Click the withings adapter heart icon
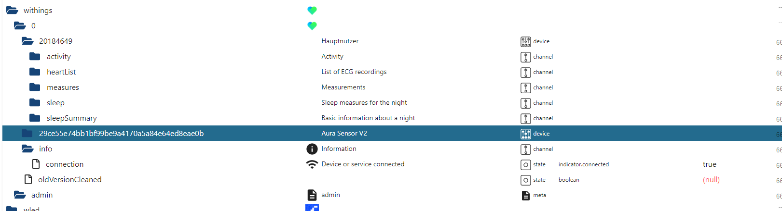This screenshot has width=782, height=211. point(312,10)
